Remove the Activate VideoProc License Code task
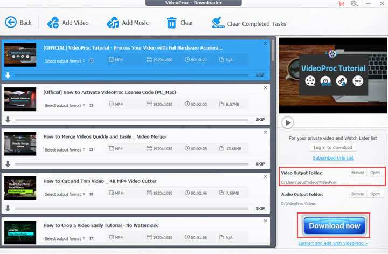The image size is (388, 254). 265,88
